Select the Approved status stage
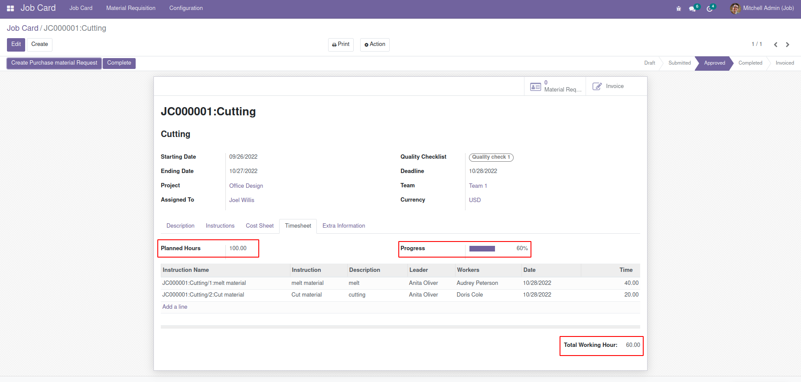The width and height of the screenshot is (801, 382). [x=714, y=63]
